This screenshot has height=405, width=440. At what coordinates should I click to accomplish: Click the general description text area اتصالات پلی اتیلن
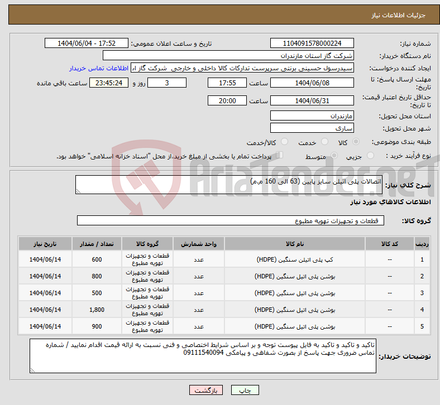pos(229,185)
